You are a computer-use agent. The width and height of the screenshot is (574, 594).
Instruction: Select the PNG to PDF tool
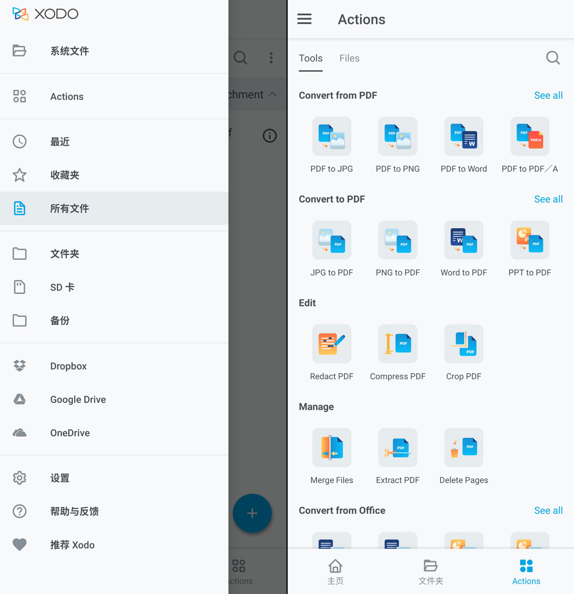coord(397,249)
